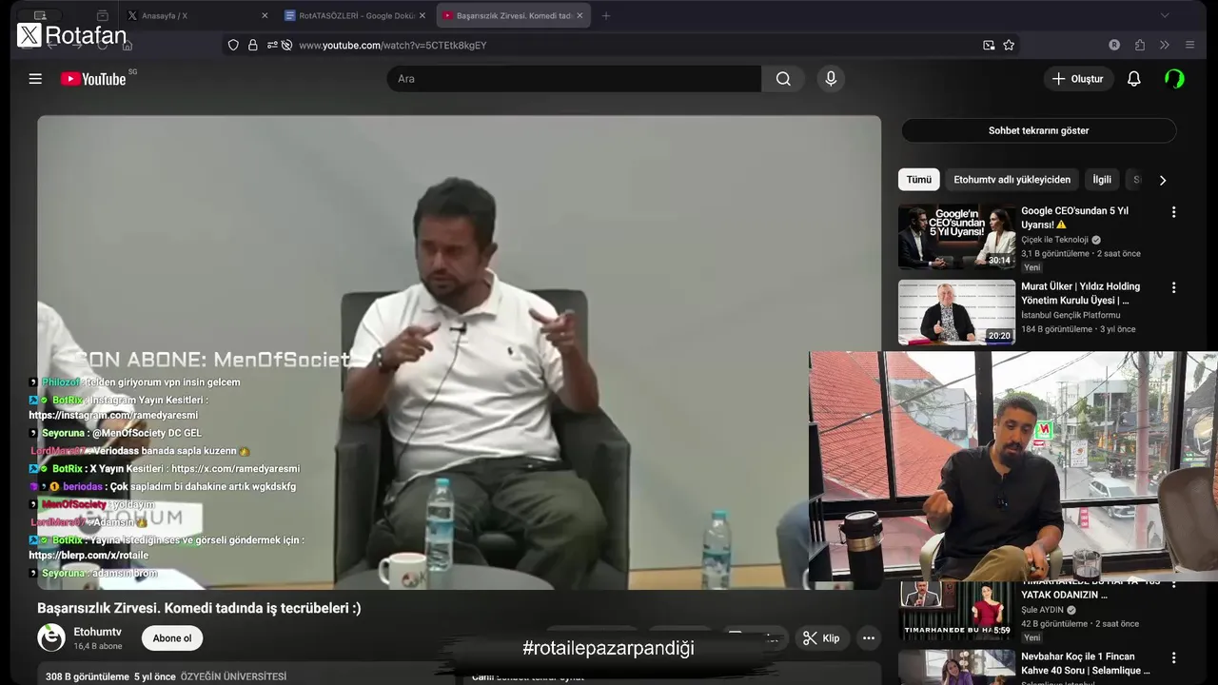Visit Şule AYDIN channel
Viewport: 1218px width, 685px height.
(x=1044, y=610)
